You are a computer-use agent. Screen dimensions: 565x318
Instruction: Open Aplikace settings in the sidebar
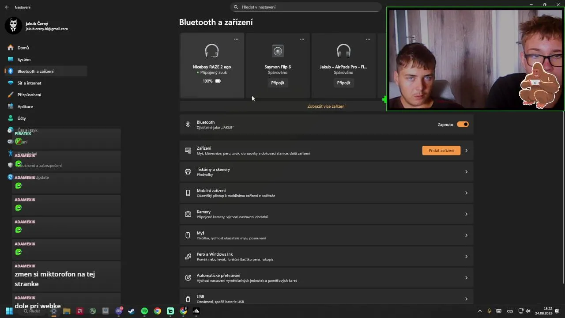[46, 107]
